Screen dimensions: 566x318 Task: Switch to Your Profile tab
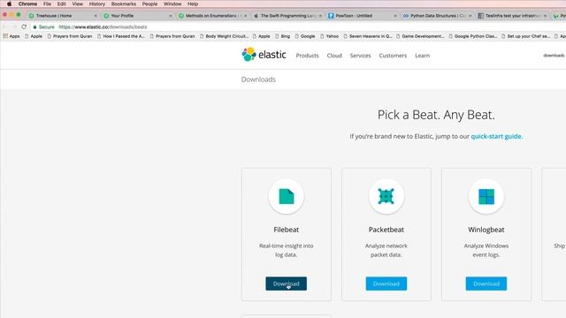[x=136, y=16]
